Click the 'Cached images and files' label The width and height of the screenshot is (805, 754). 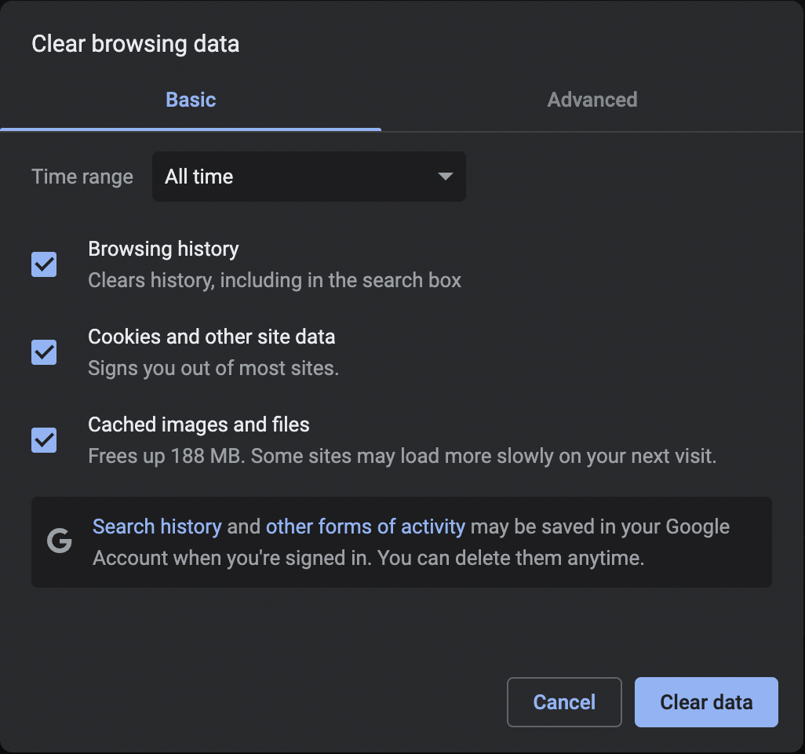pos(199,424)
